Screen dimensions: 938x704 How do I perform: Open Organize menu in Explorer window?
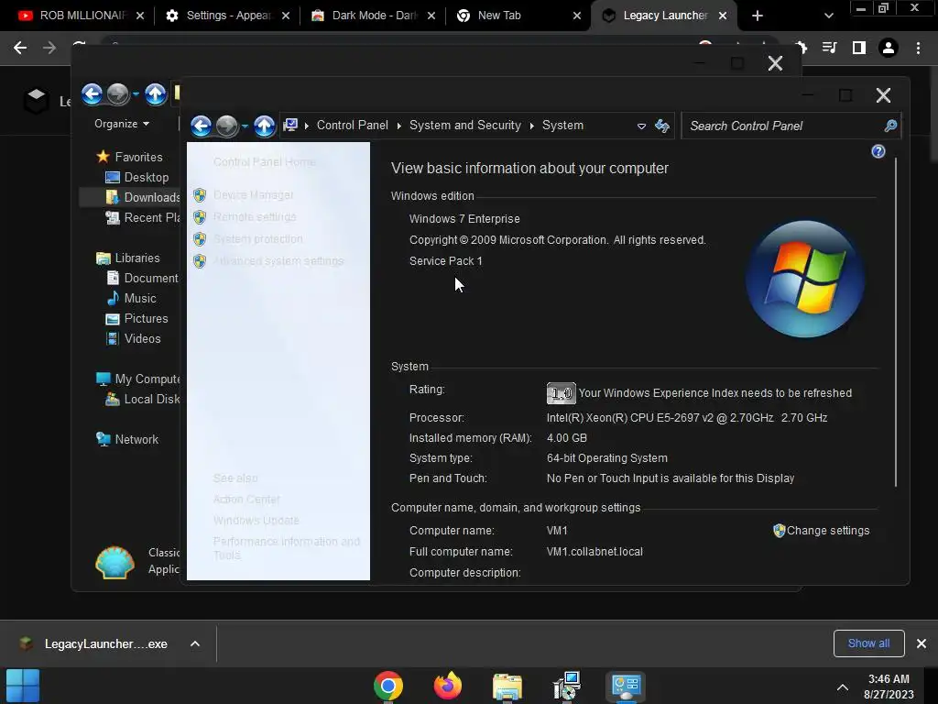[122, 124]
